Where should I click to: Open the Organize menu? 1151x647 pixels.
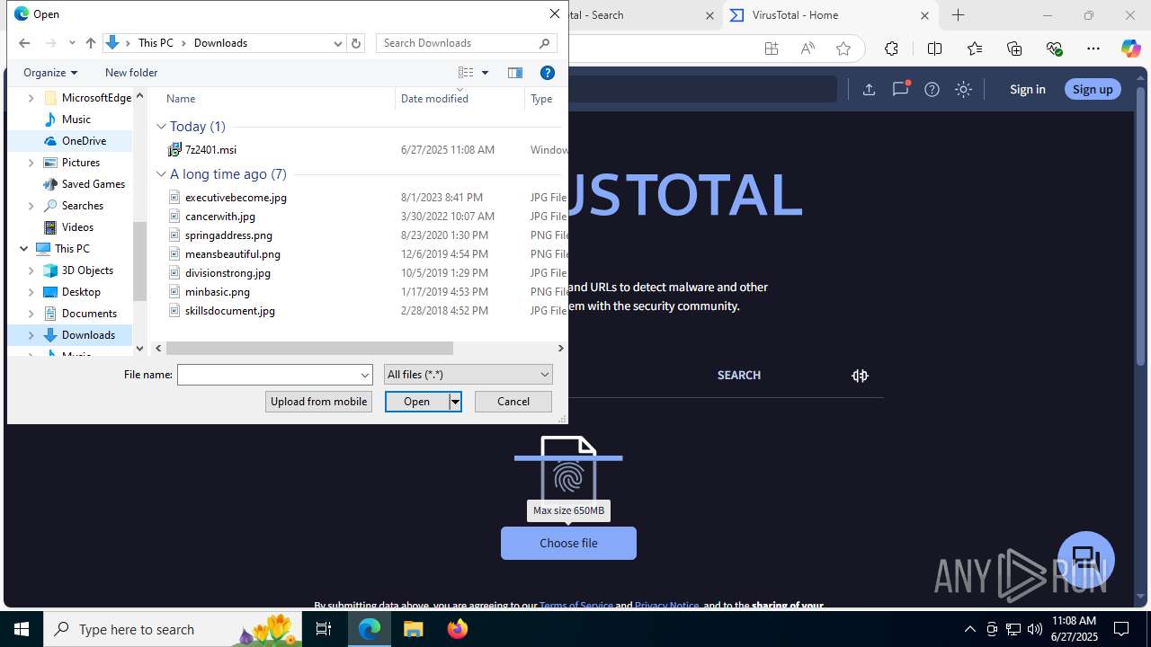tap(50, 73)
